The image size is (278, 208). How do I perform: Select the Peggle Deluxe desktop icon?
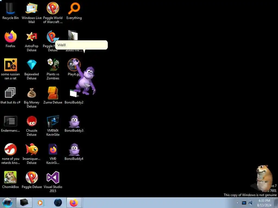[31, 180]
